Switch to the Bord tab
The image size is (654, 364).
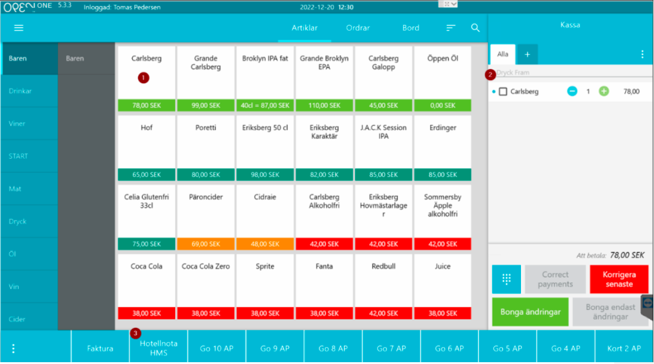tap(411, 28)
